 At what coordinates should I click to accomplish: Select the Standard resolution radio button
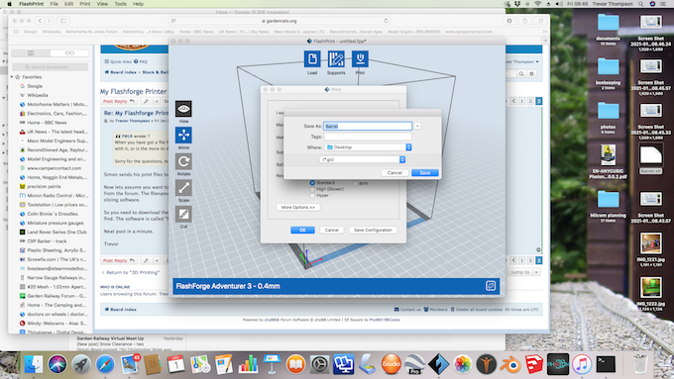pos(312,183)
